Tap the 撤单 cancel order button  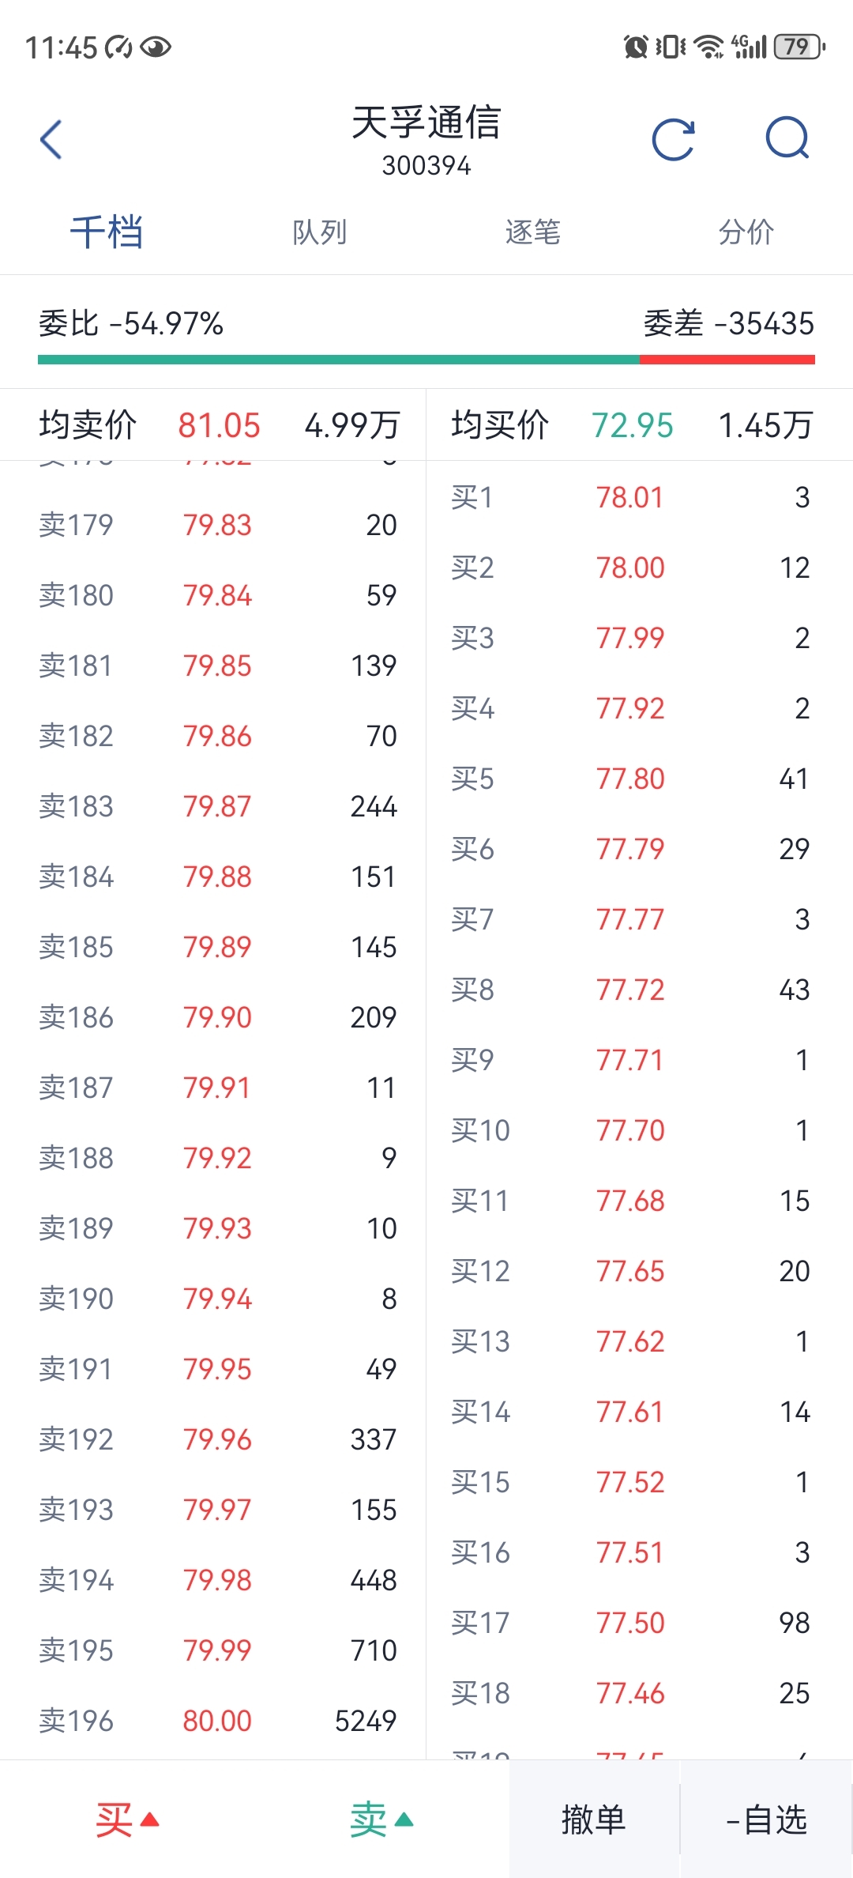point(594,1820)
